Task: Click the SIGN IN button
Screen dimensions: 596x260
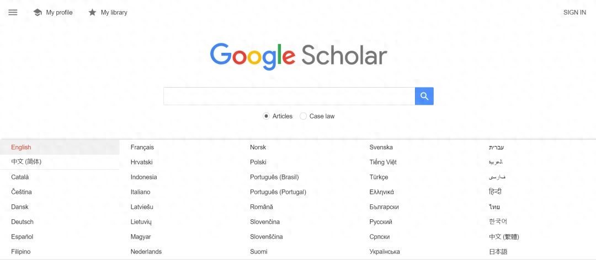Action: click(574, 12)
